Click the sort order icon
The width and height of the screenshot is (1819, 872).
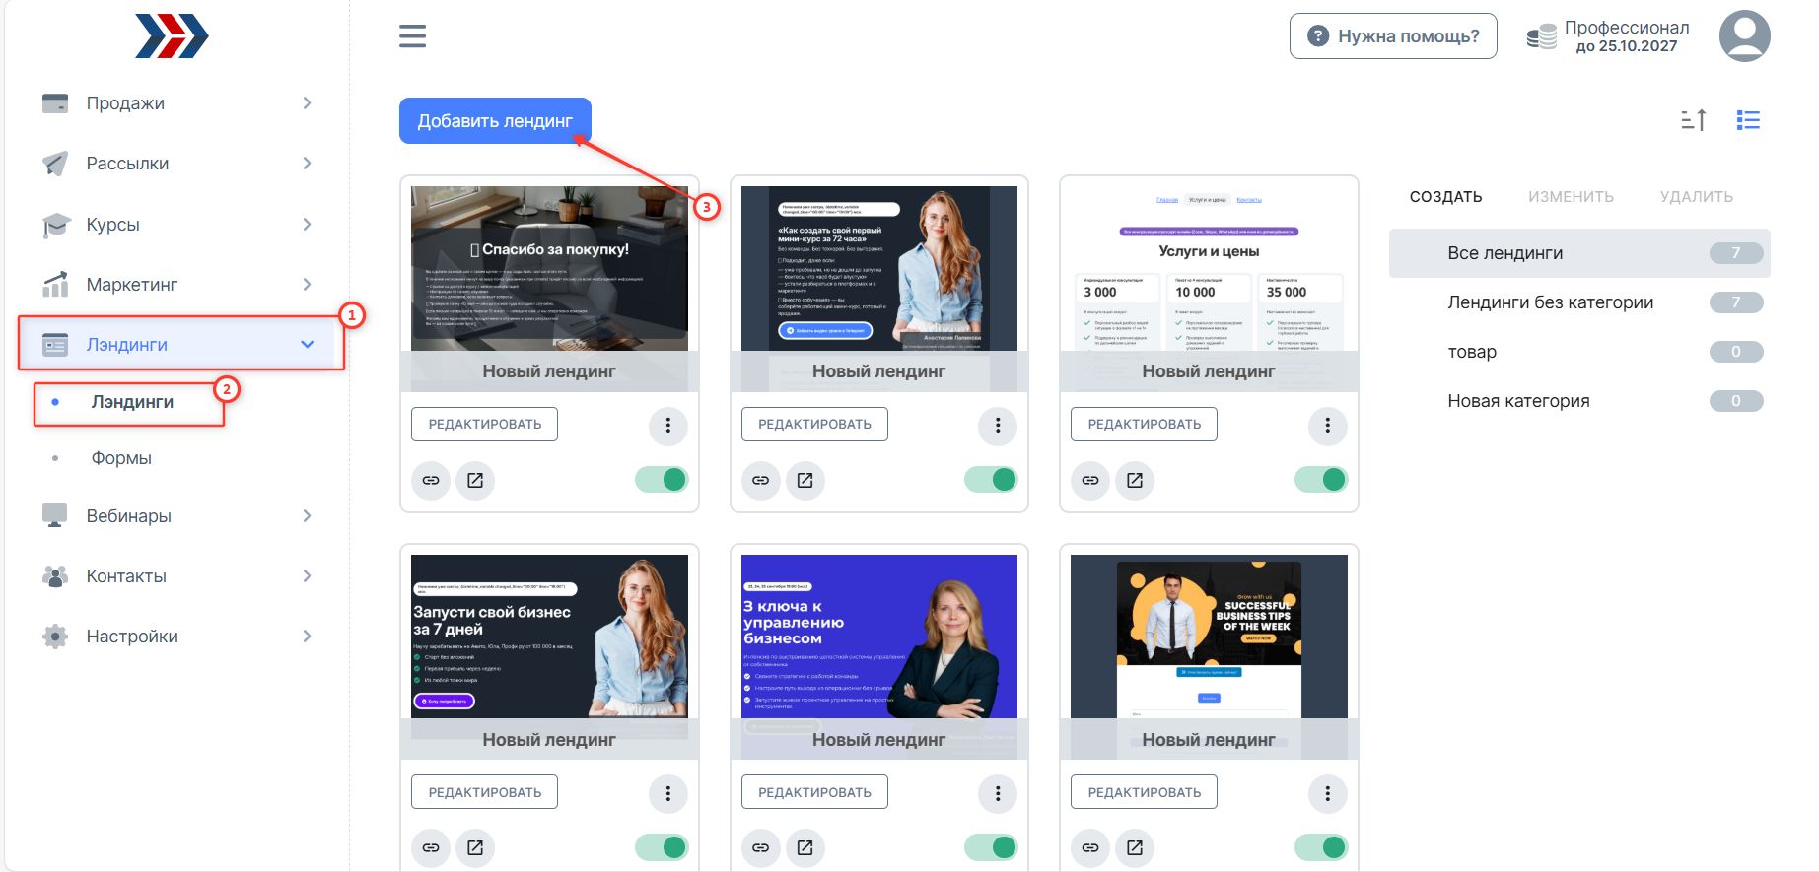pyautogui.click(x=1693, y=120)
